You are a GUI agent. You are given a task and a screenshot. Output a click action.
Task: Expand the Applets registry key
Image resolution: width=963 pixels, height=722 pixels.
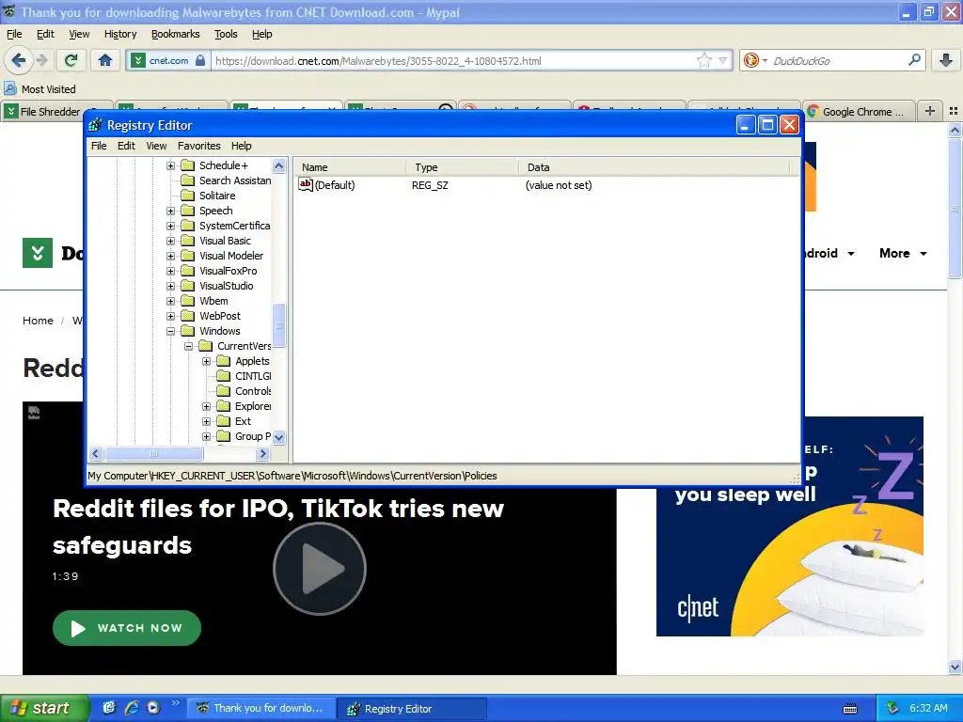[206, 361]
